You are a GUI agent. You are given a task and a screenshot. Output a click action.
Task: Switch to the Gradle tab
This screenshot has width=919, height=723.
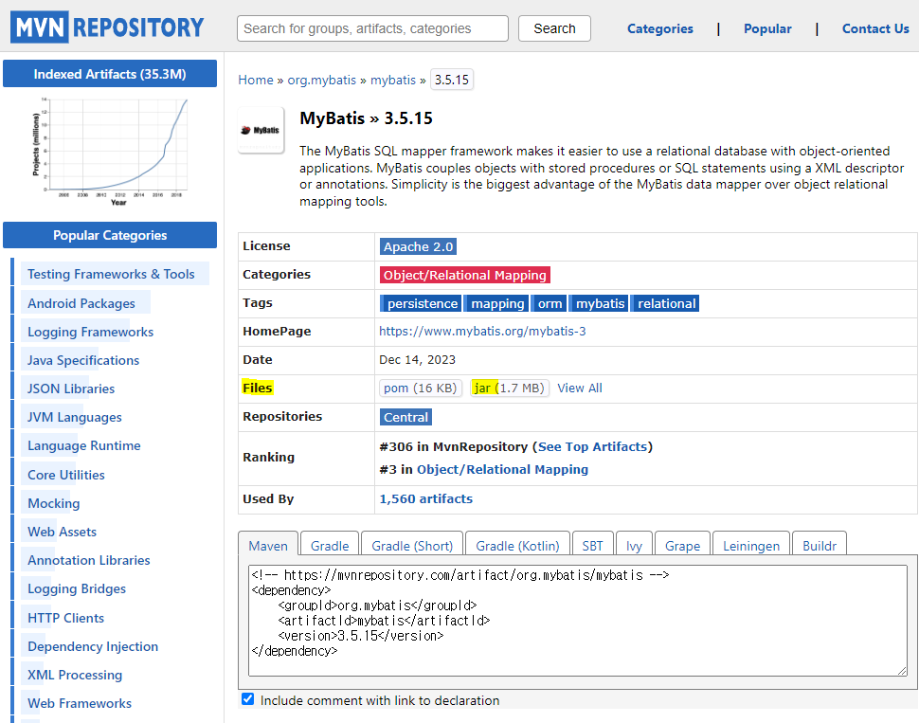[x=330, y=545]
